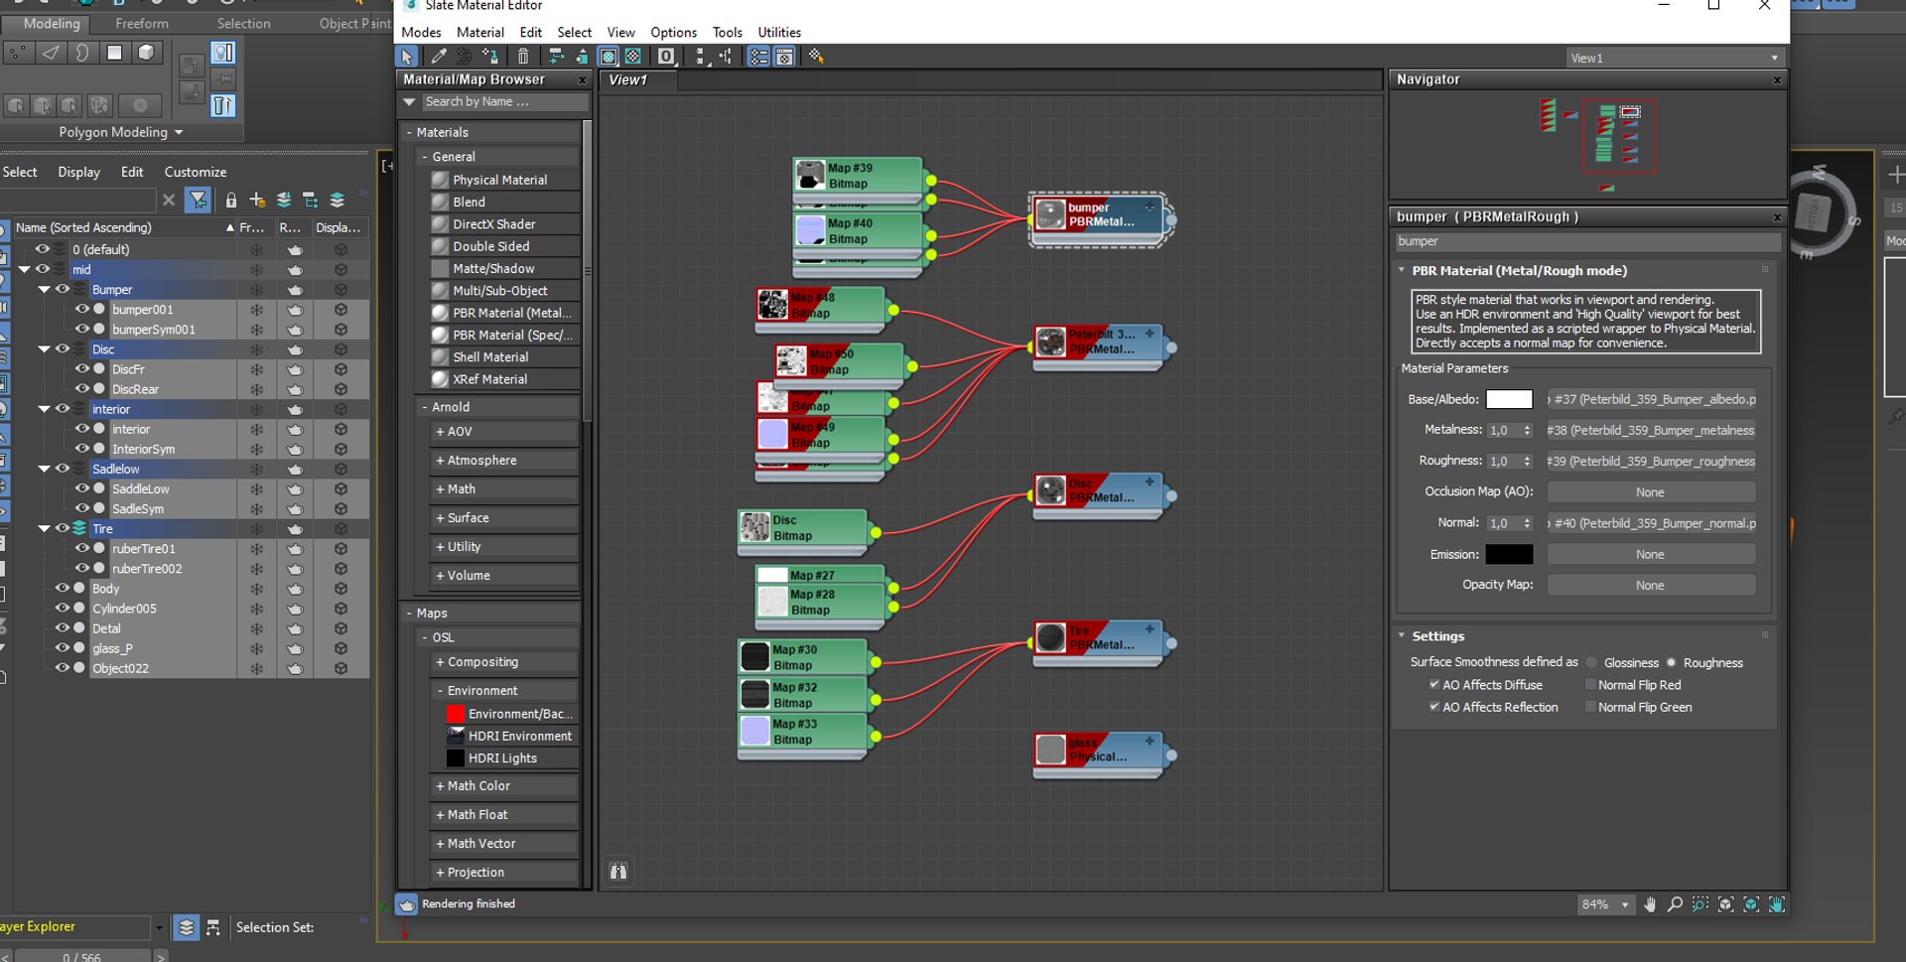1906x962 pixels.
Task: Collapse the Tire layer tree node
Action: click(44, 529)
